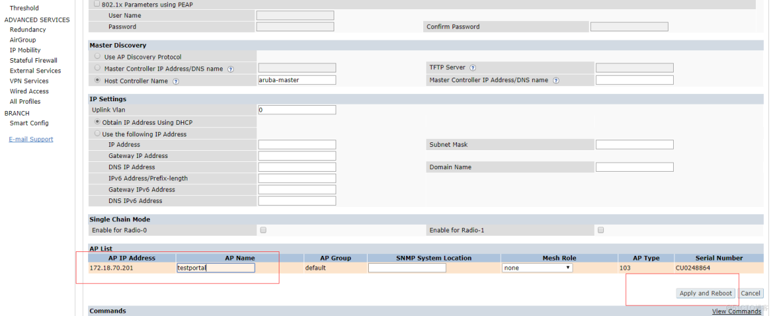Click Apply and Reboot button
The height and width of the screenshot is (316, 773).
click(x=706, y=293)
